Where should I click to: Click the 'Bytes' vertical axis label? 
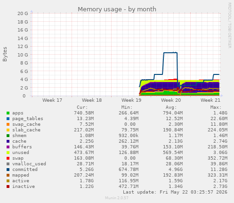(x=5, y=54)
